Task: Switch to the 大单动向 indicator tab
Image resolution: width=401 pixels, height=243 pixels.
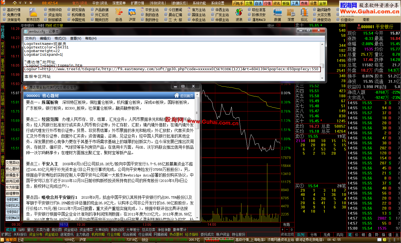Action: click(102, 230)
